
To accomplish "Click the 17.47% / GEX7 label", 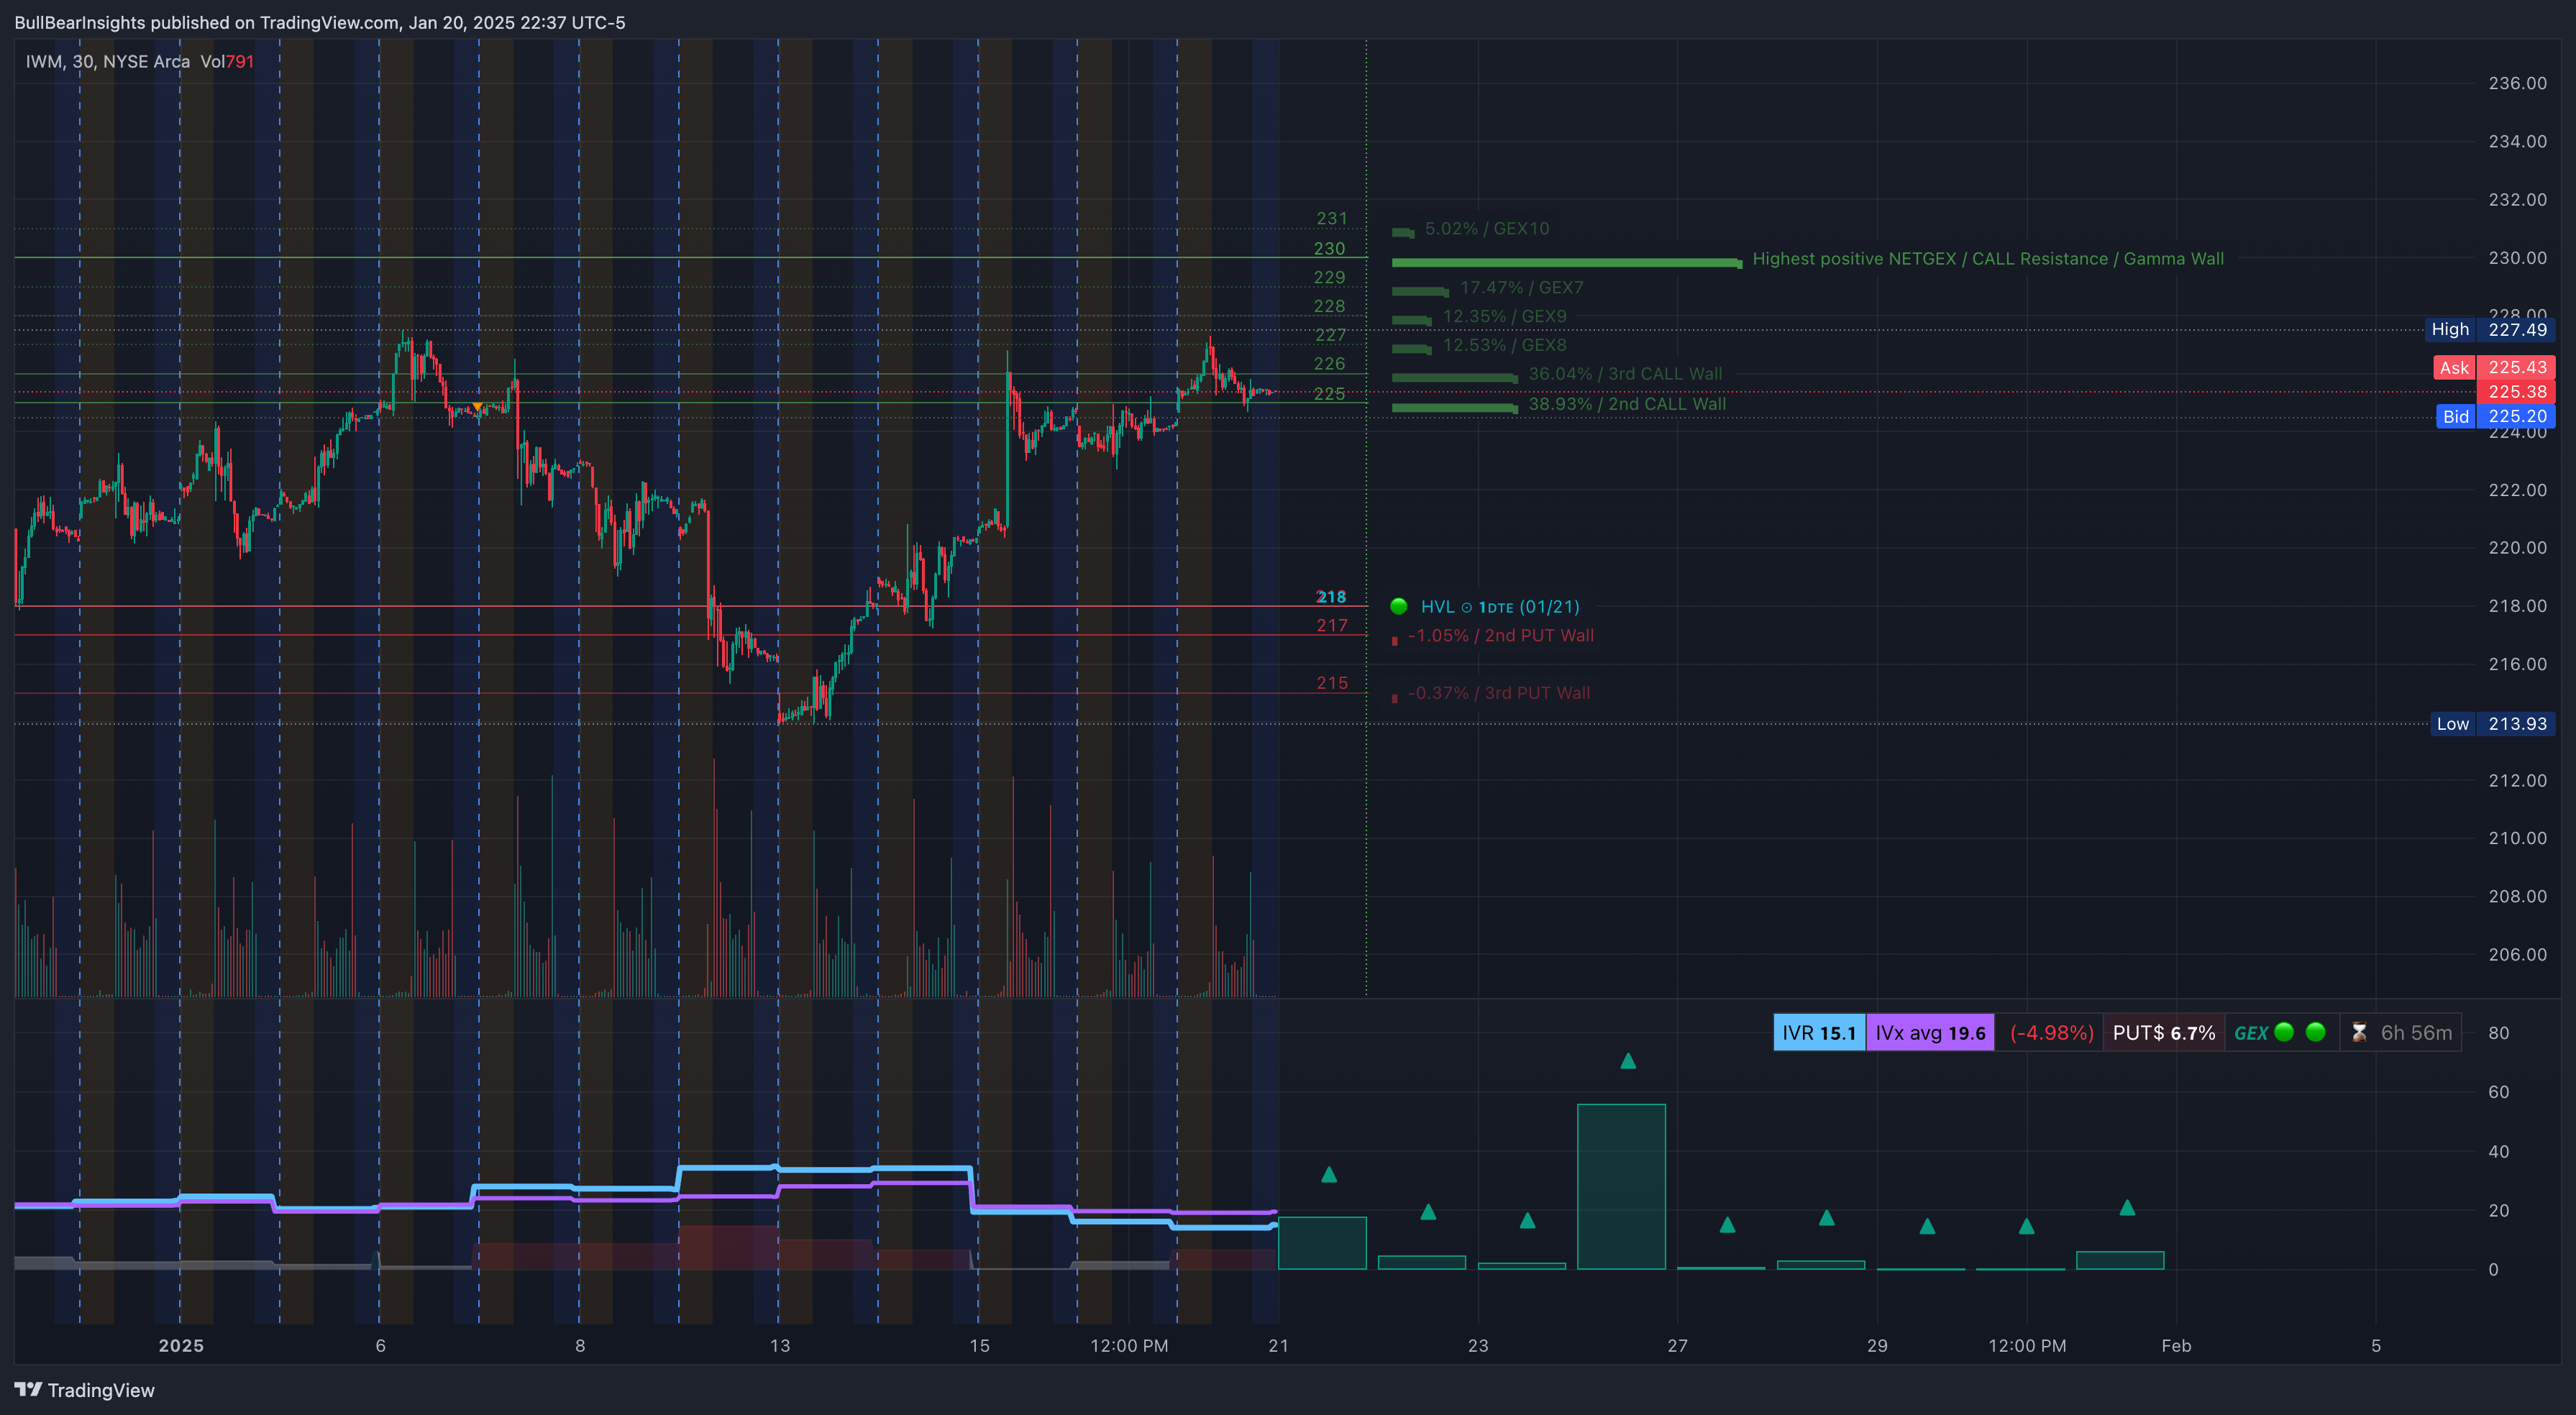I will [x=1521, y=287].
